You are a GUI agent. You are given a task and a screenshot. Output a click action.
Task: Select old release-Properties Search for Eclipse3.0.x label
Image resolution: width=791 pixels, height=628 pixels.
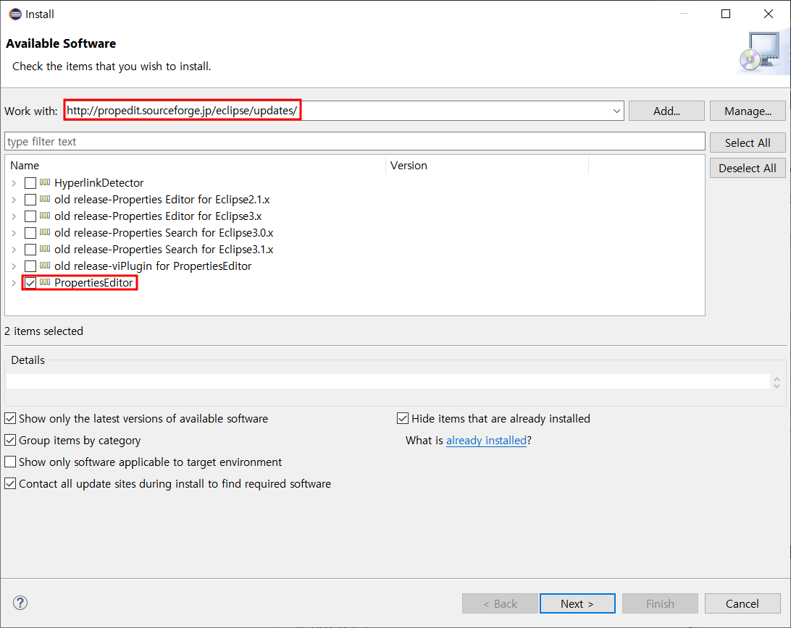coord(164,233)
